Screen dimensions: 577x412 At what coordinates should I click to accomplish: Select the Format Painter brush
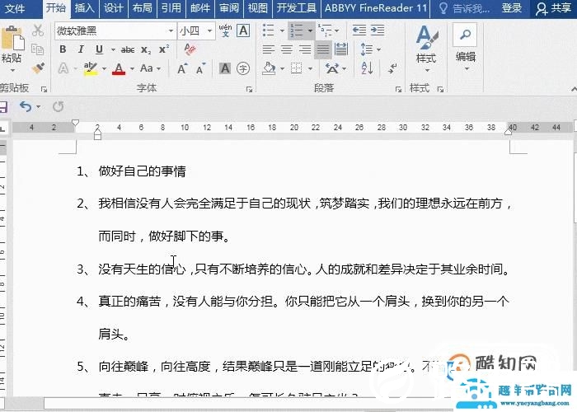[38, 68]
